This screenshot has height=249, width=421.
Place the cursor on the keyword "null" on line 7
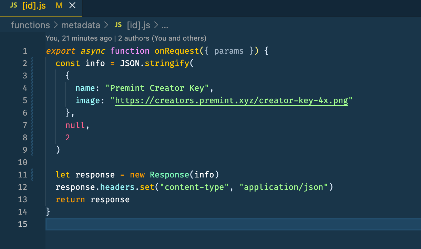[75, 125]
